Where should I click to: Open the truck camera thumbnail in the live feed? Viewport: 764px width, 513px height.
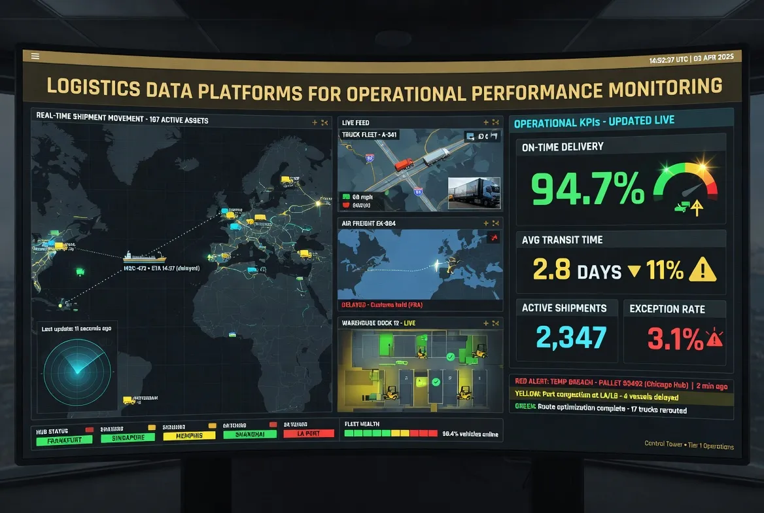(474, 193)
